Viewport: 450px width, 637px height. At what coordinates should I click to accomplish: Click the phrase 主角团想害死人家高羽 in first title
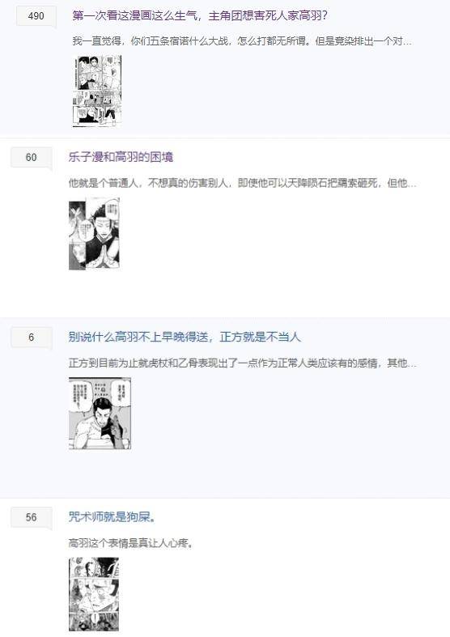[x=268, y=16]
